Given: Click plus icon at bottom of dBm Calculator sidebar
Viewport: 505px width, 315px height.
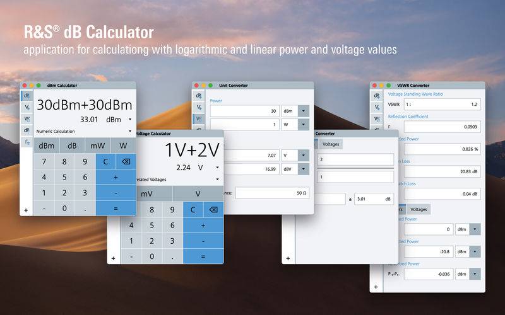Looking at the screenshot, I should click(26, 210).
